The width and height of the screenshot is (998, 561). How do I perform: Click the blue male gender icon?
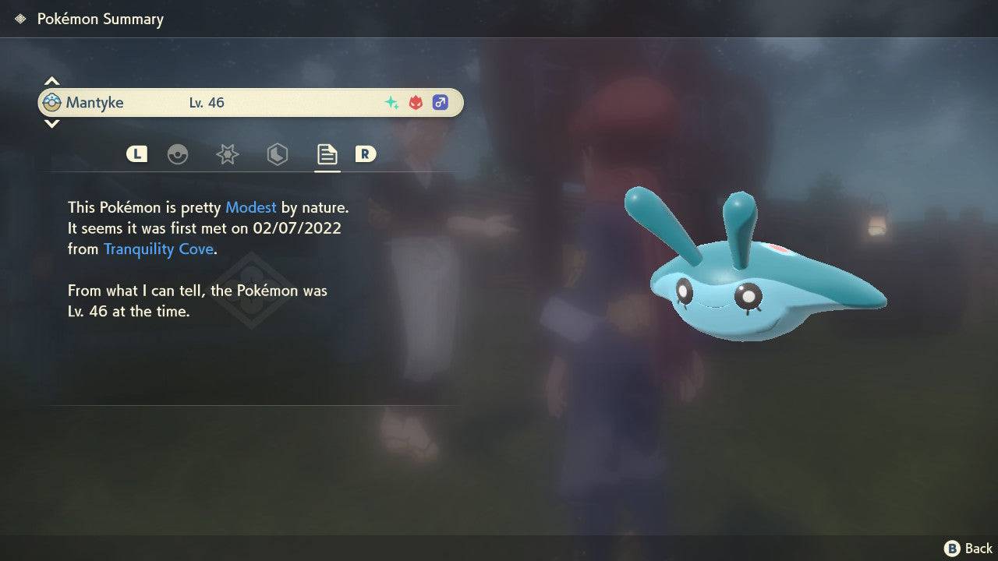tap(441, 103)
